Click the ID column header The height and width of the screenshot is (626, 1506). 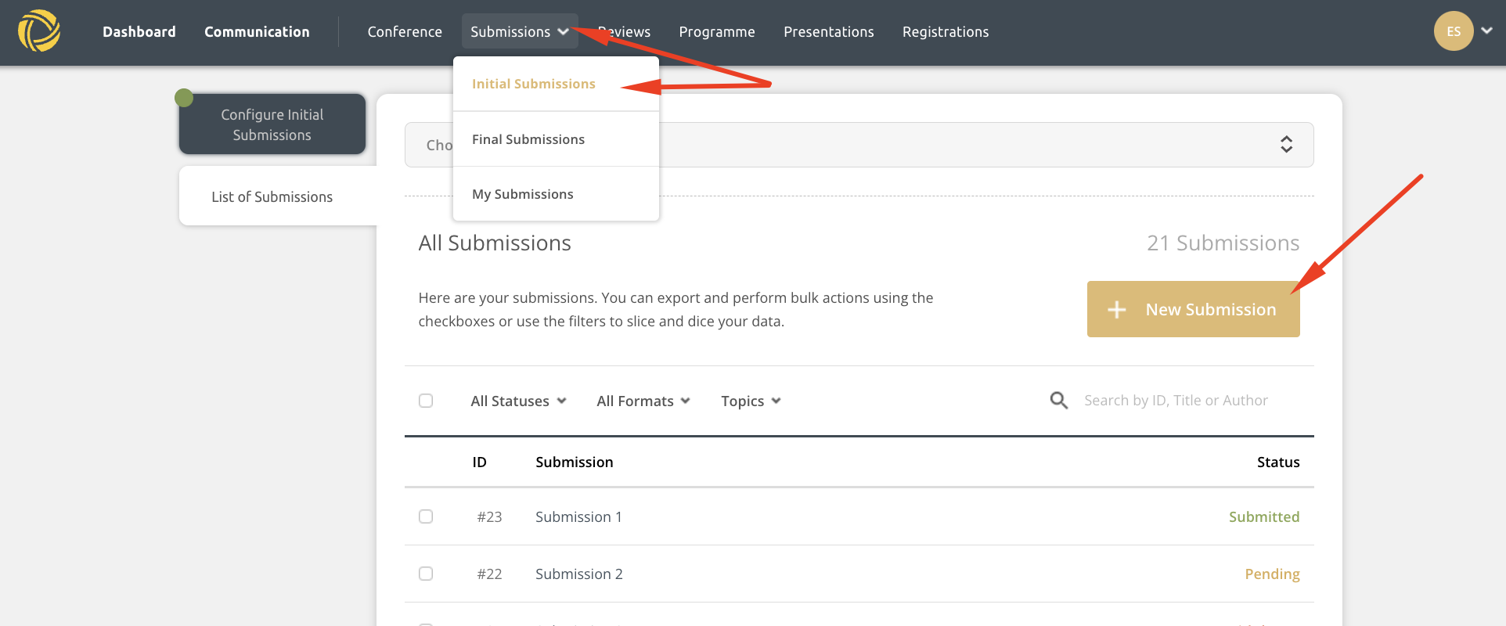click(x=479, y=462)
